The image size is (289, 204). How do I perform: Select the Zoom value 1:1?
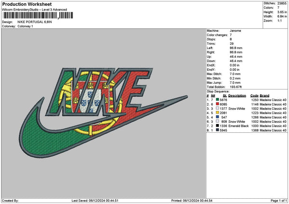279,21
